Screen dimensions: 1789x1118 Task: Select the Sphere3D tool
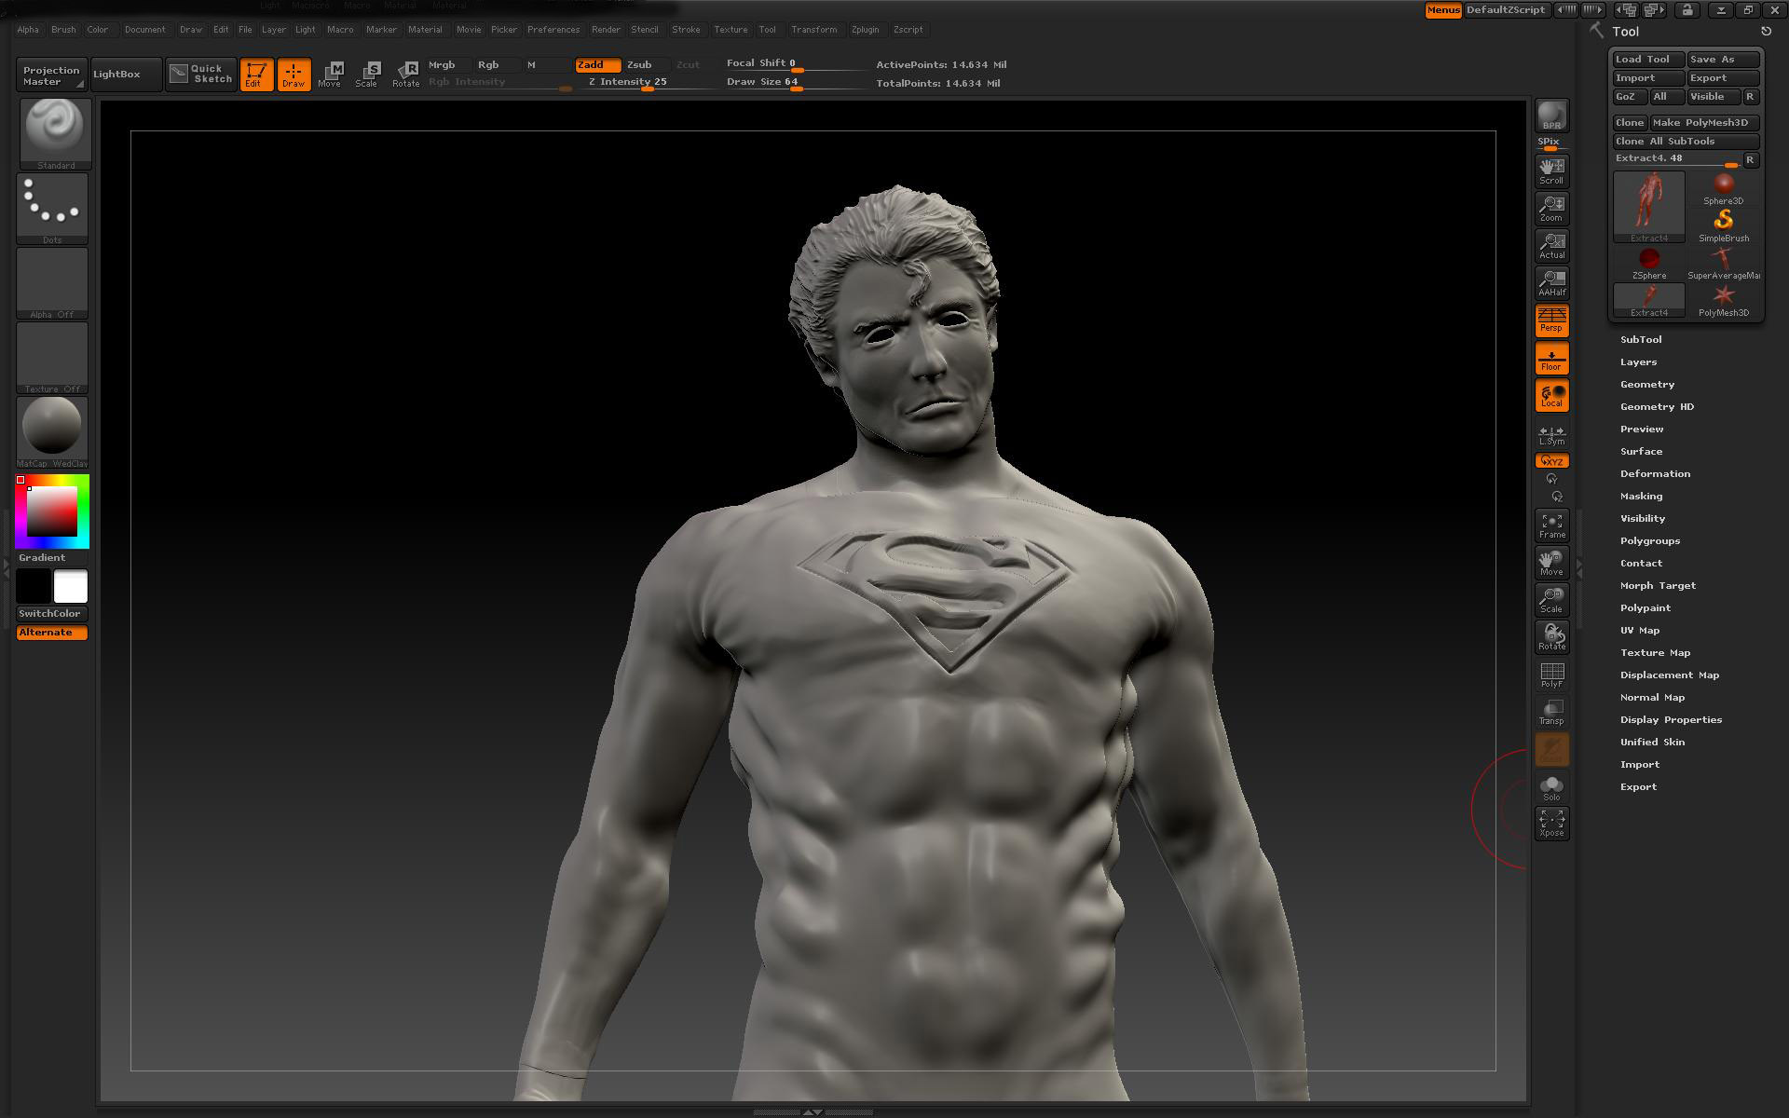coord(1724,189)
